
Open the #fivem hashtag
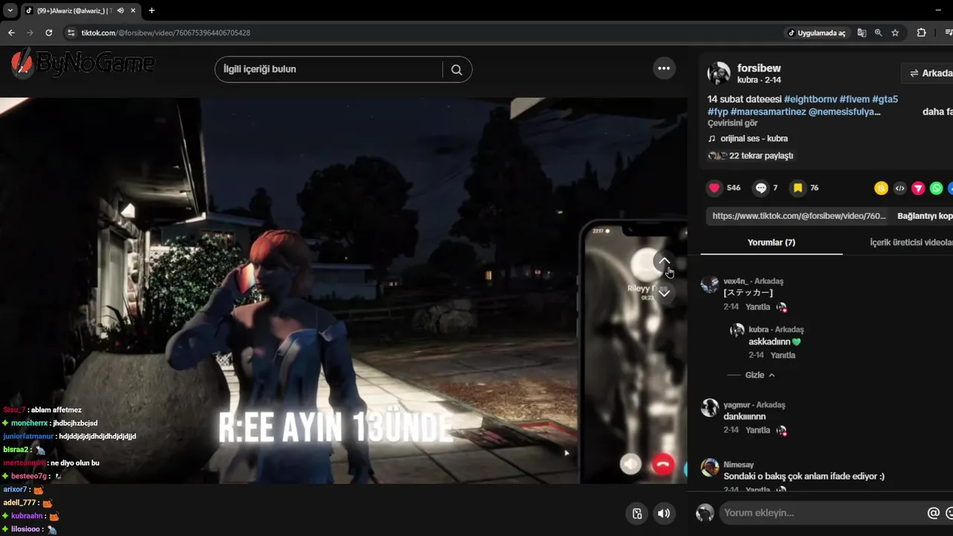854,99
